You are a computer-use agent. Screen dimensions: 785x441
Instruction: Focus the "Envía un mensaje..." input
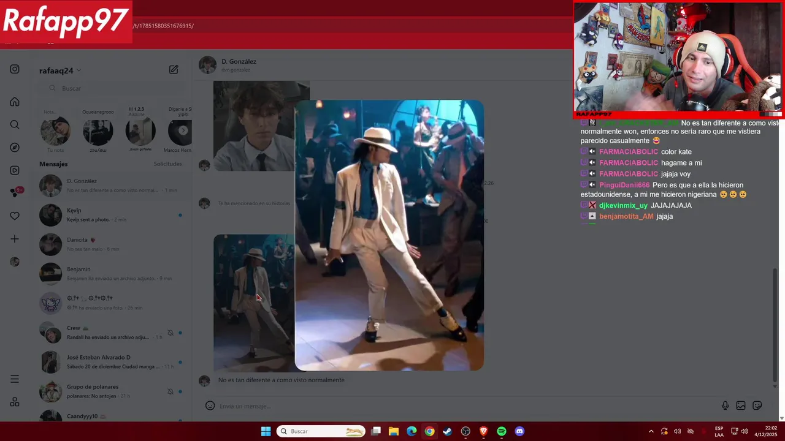[x=466, y=405]
